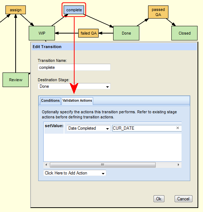Expand Click Here to Add Action list
This screenshot has height=212, width=203.
pyautogui.click(x=75, y=173)
